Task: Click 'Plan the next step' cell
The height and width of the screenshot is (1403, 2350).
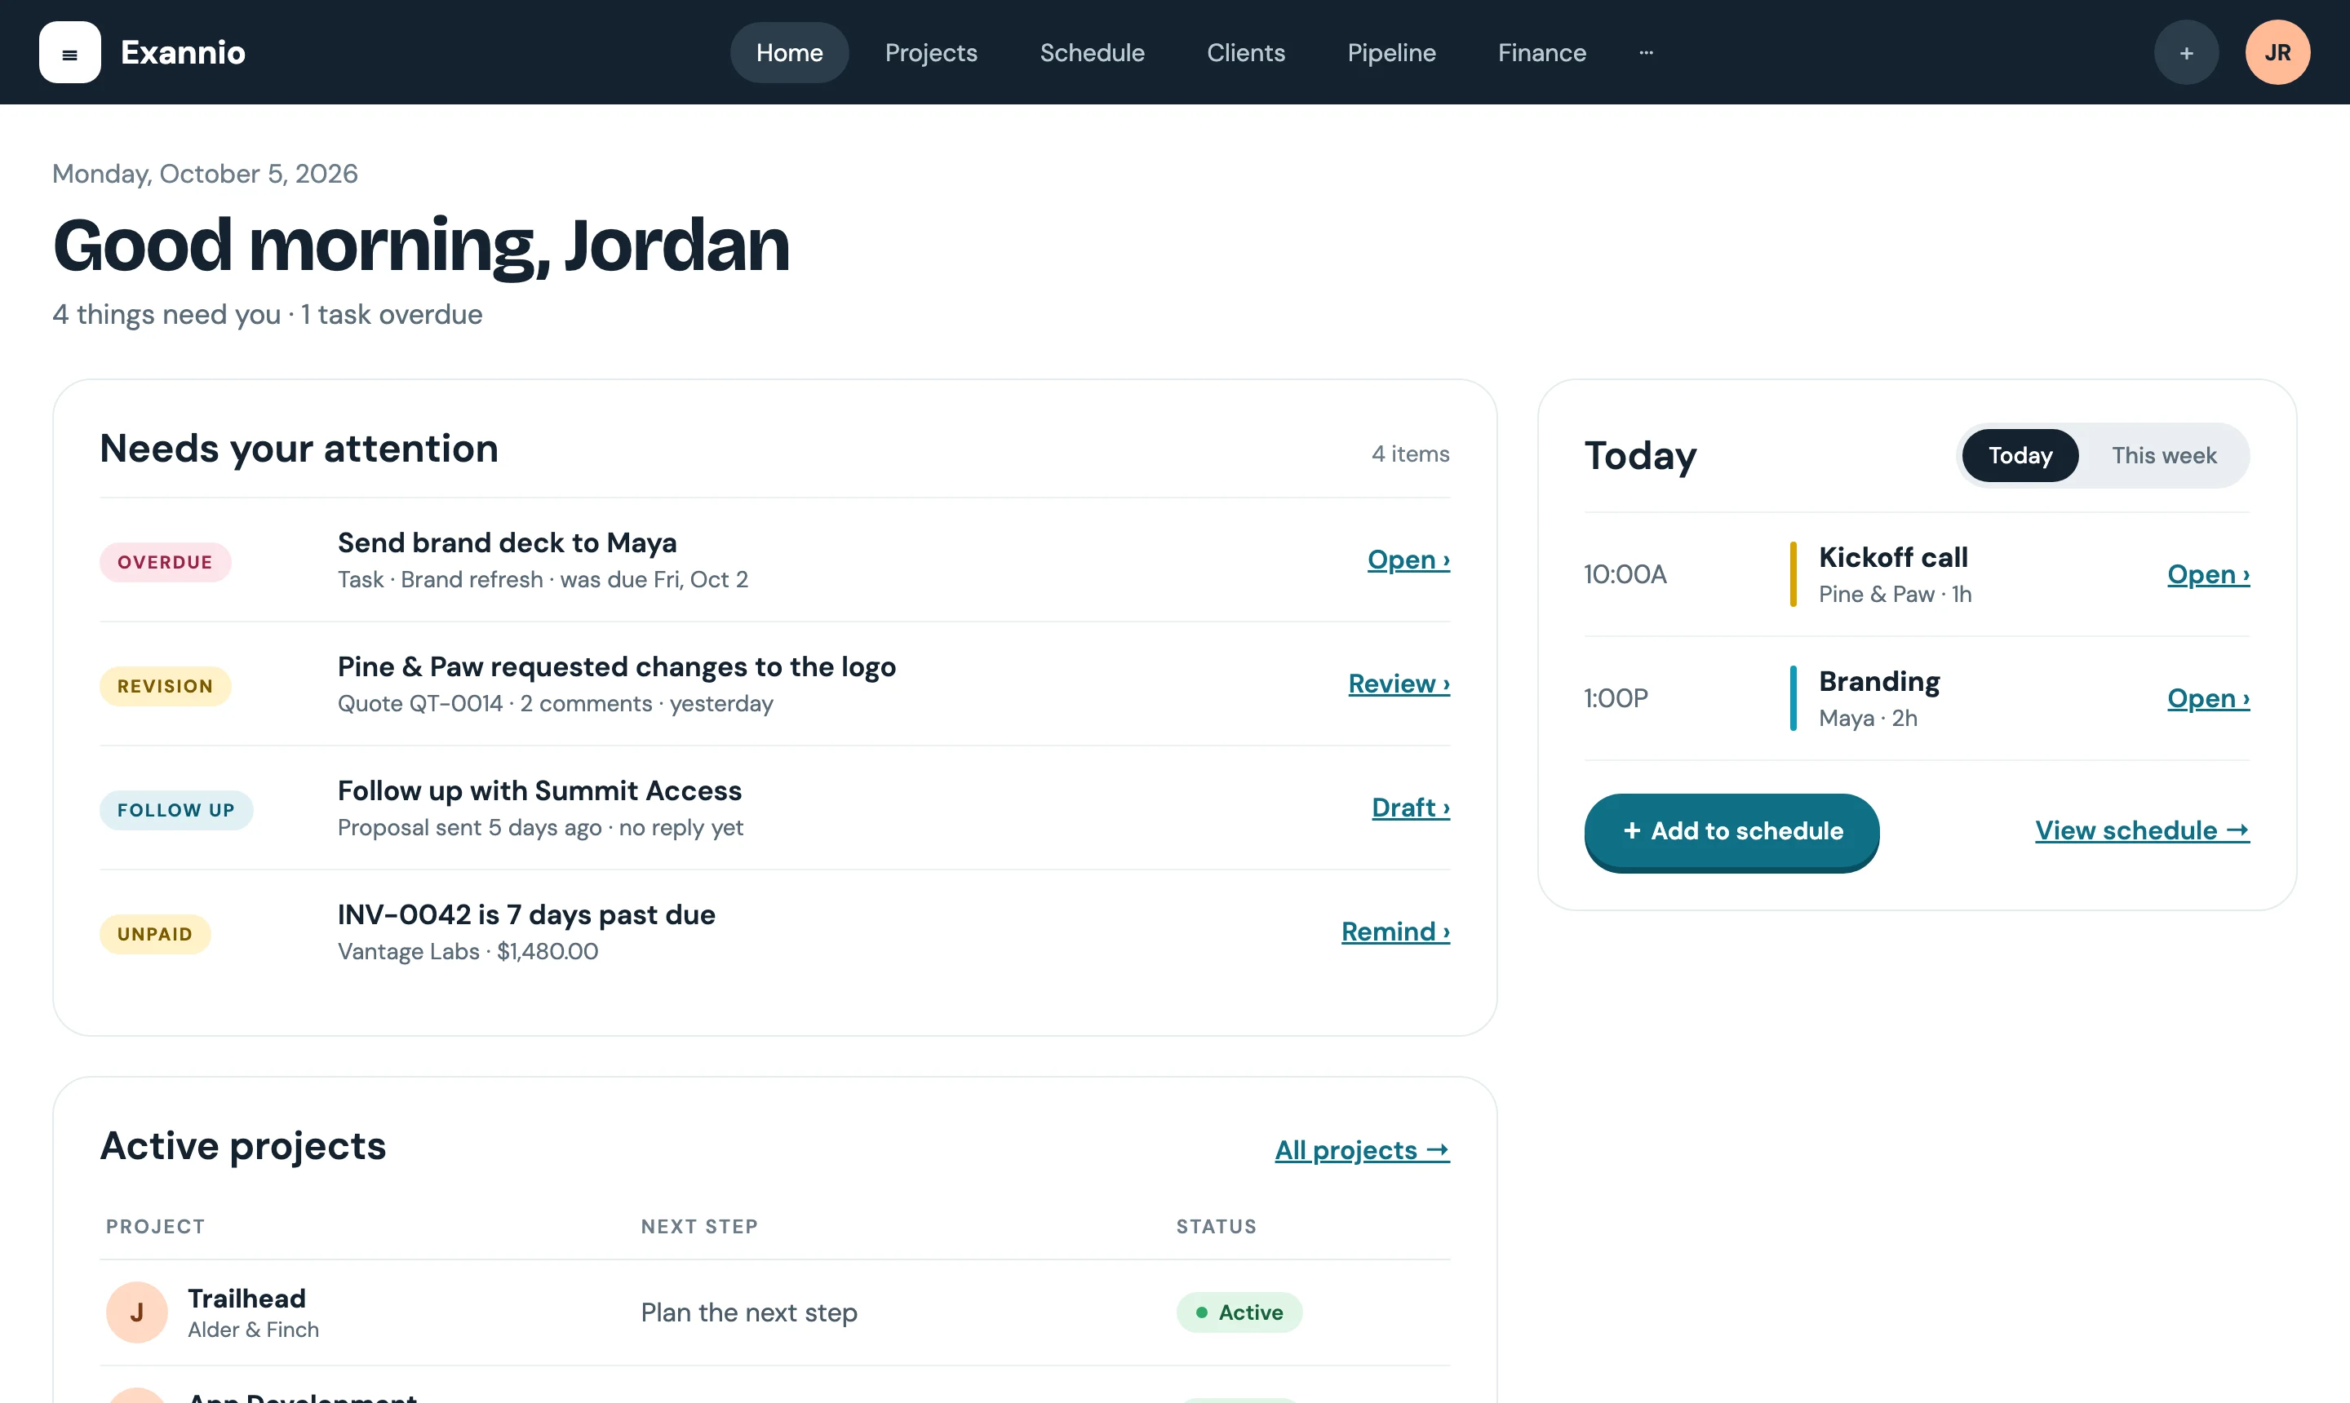Action: tap(748, 1312)
